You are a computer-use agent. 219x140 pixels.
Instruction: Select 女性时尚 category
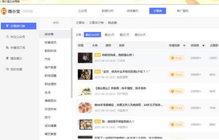[51, 109]
